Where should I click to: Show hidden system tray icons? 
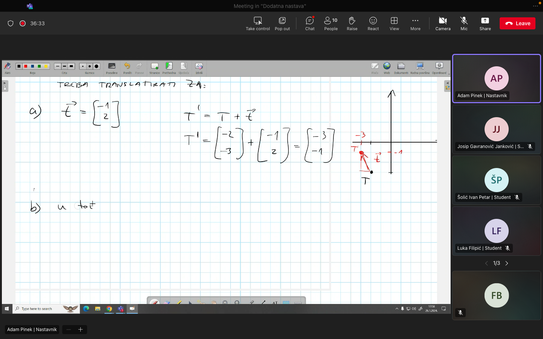[x=397, y=309]
